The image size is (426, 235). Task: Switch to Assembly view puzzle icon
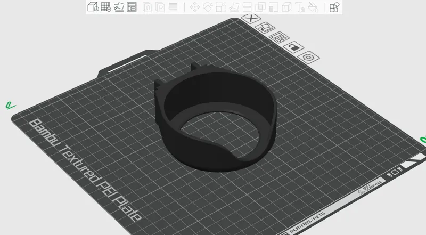click(334, 7)
